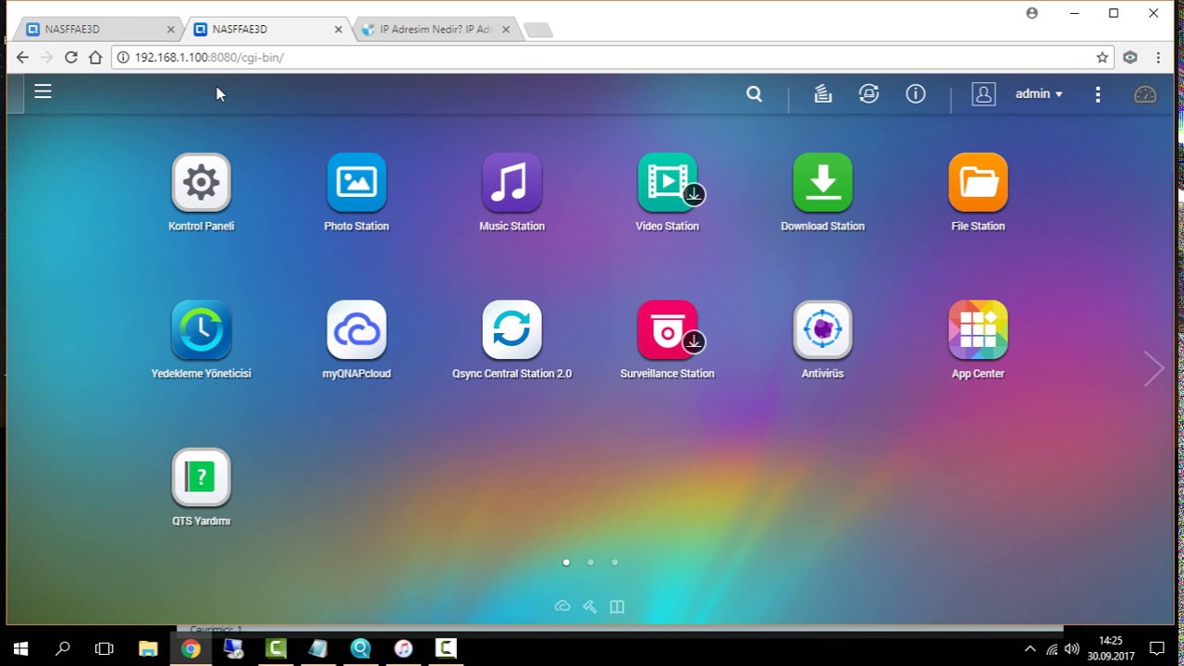Go to next desktop page arrow
The height and width of the screenshot is (666, 1184).
point(1153,368)
